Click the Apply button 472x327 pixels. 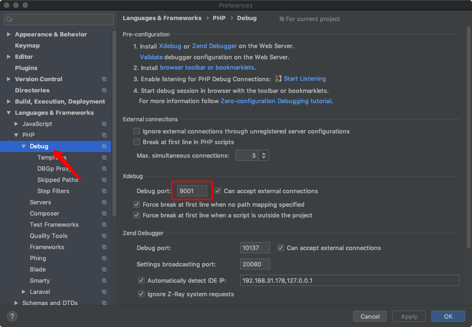pos(409,316)
